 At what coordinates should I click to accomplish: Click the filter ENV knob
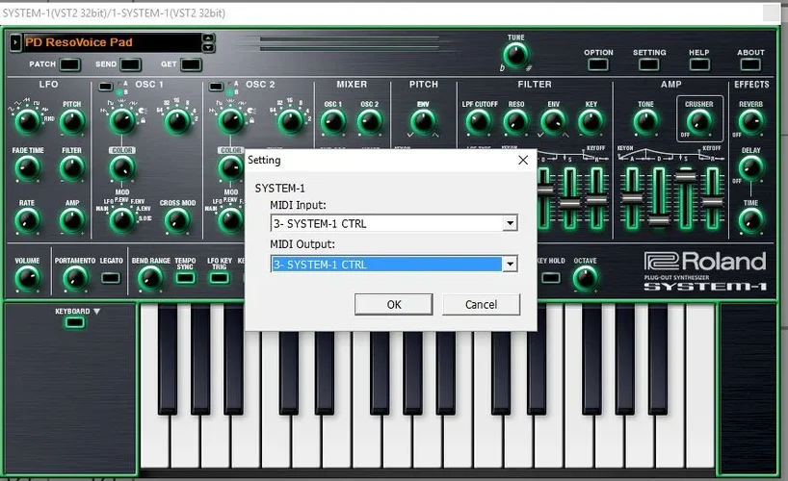click(553, 122)
